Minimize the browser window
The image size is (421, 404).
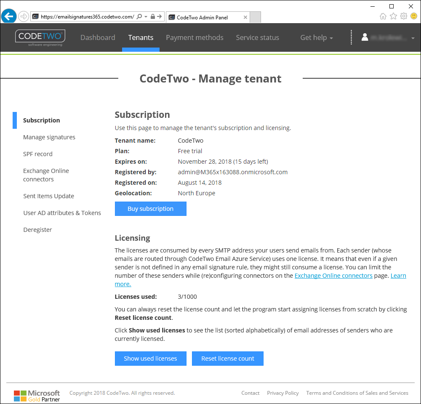373,6
